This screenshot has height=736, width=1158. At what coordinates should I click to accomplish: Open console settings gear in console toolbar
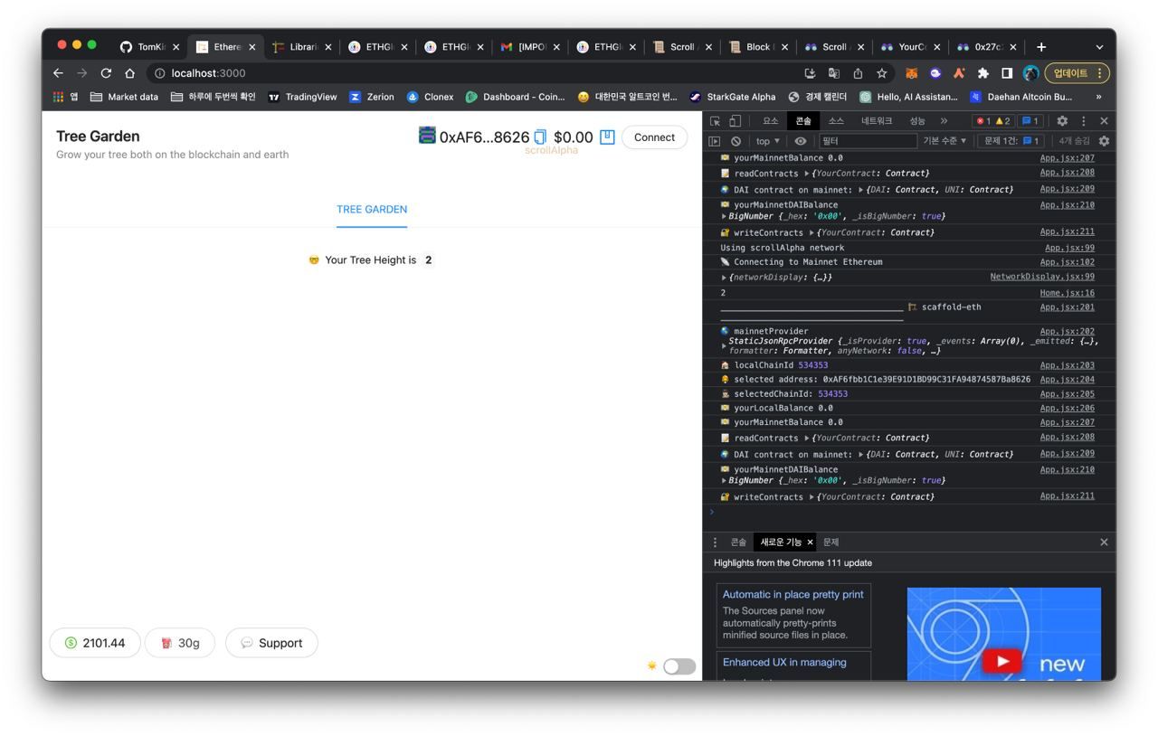(1104, 141)
